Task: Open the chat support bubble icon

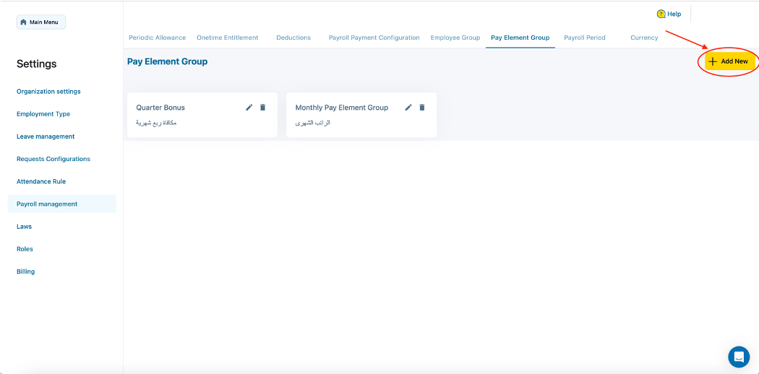Action: pyautogui.click(x=739, y=357)
